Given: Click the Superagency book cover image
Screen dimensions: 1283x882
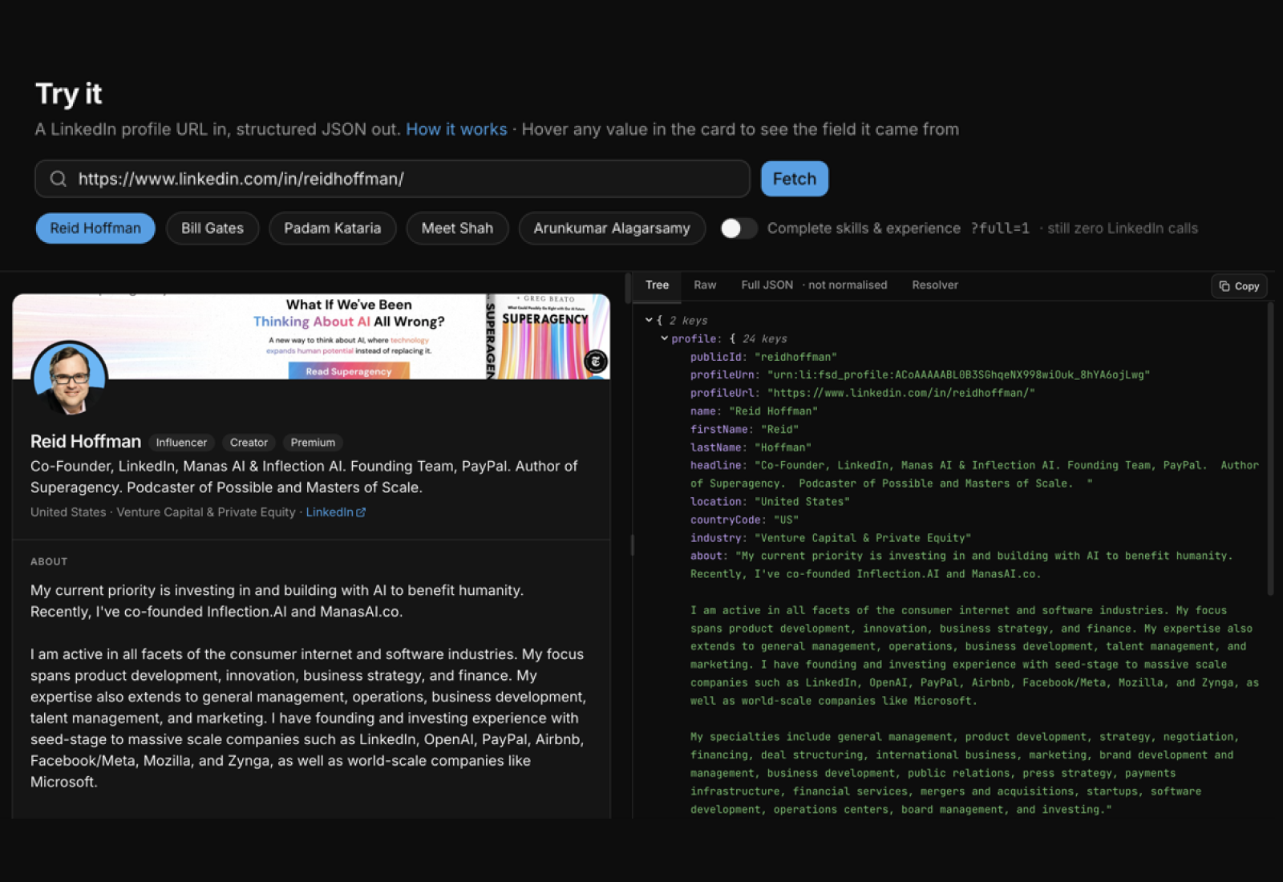Looking at the screenshot, I should point(548,337).
